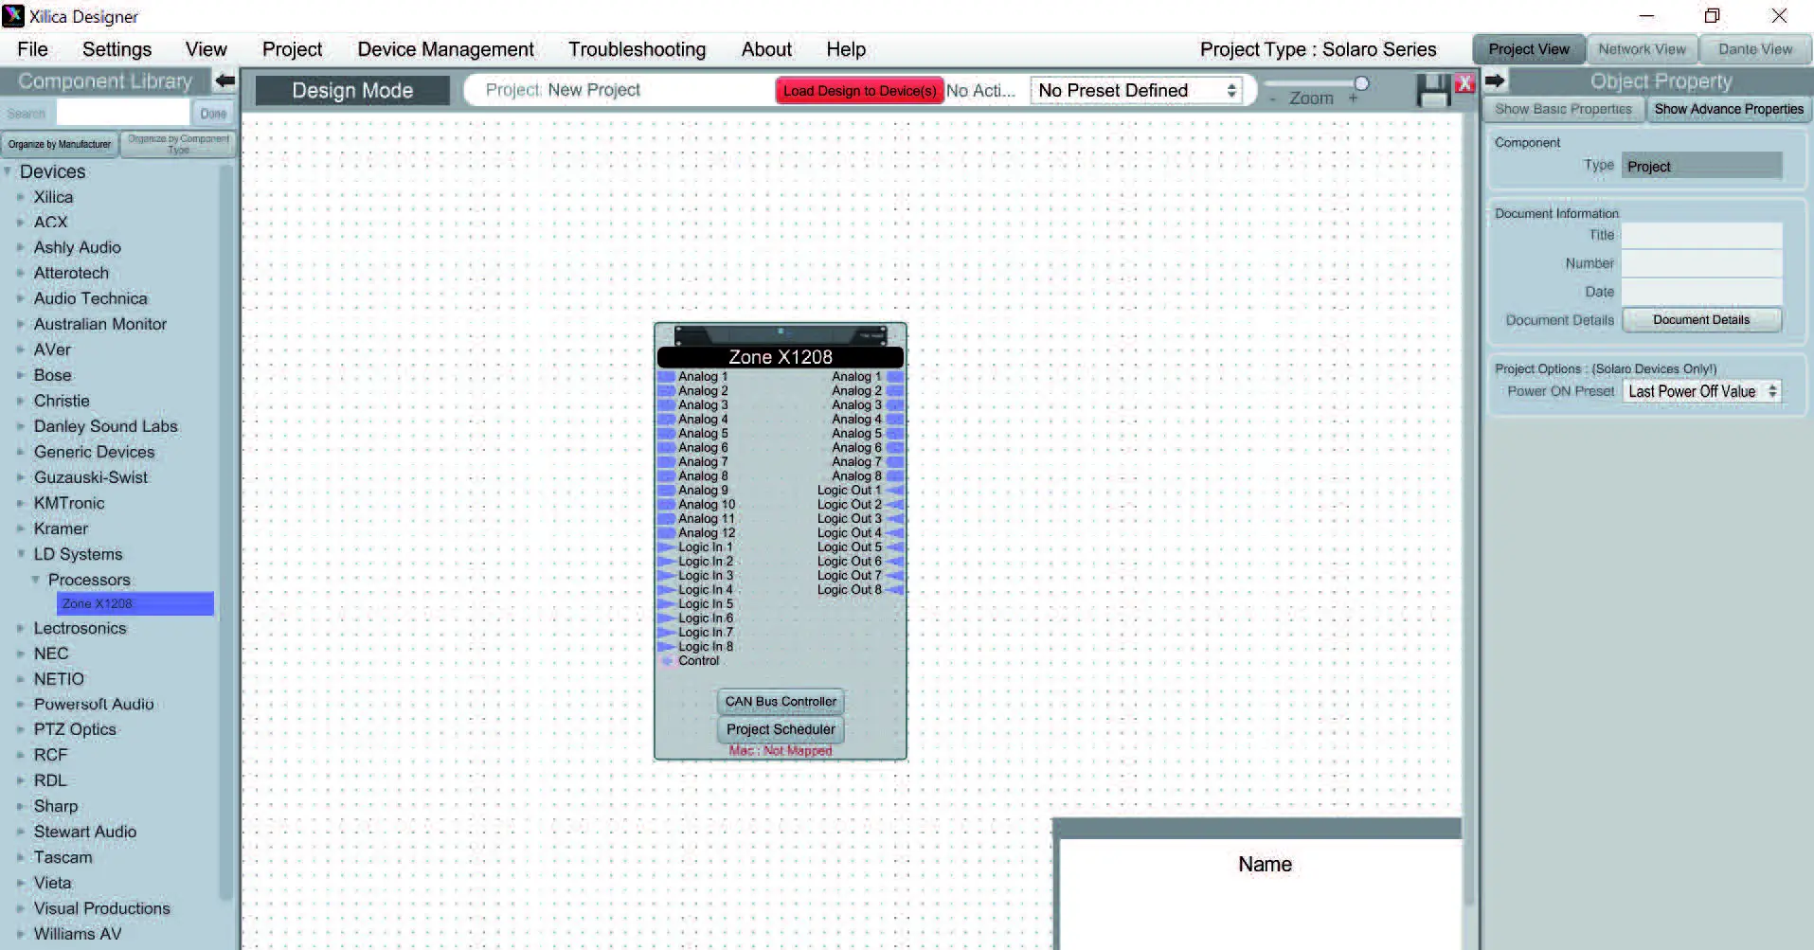Open the Device Management menu
The height and width of the screenshot is (950, 1814).
tap(445, 49)
